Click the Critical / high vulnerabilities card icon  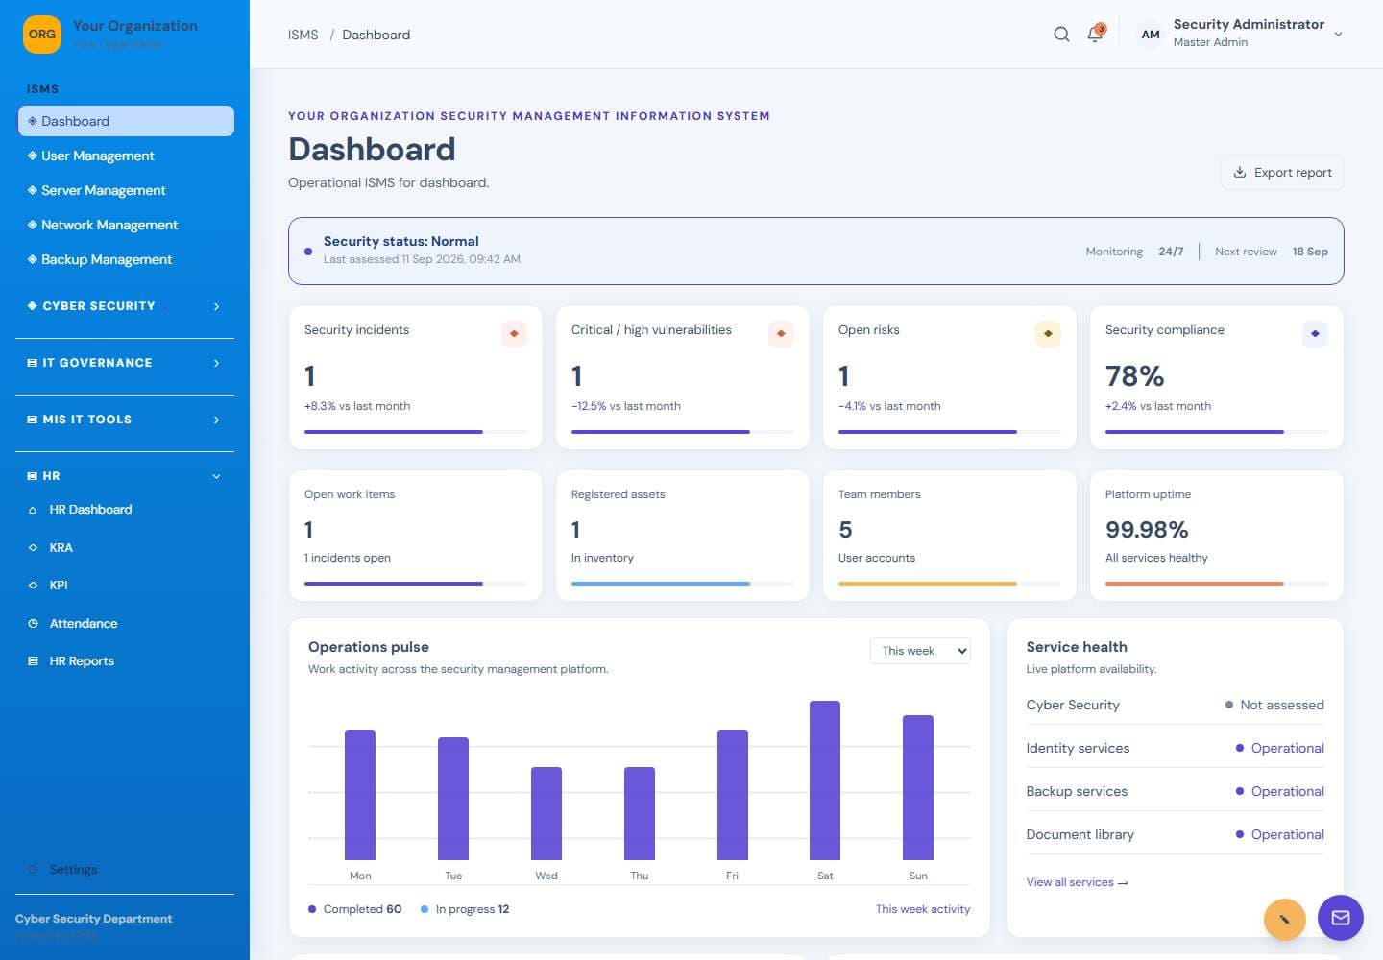coord(781,334)
